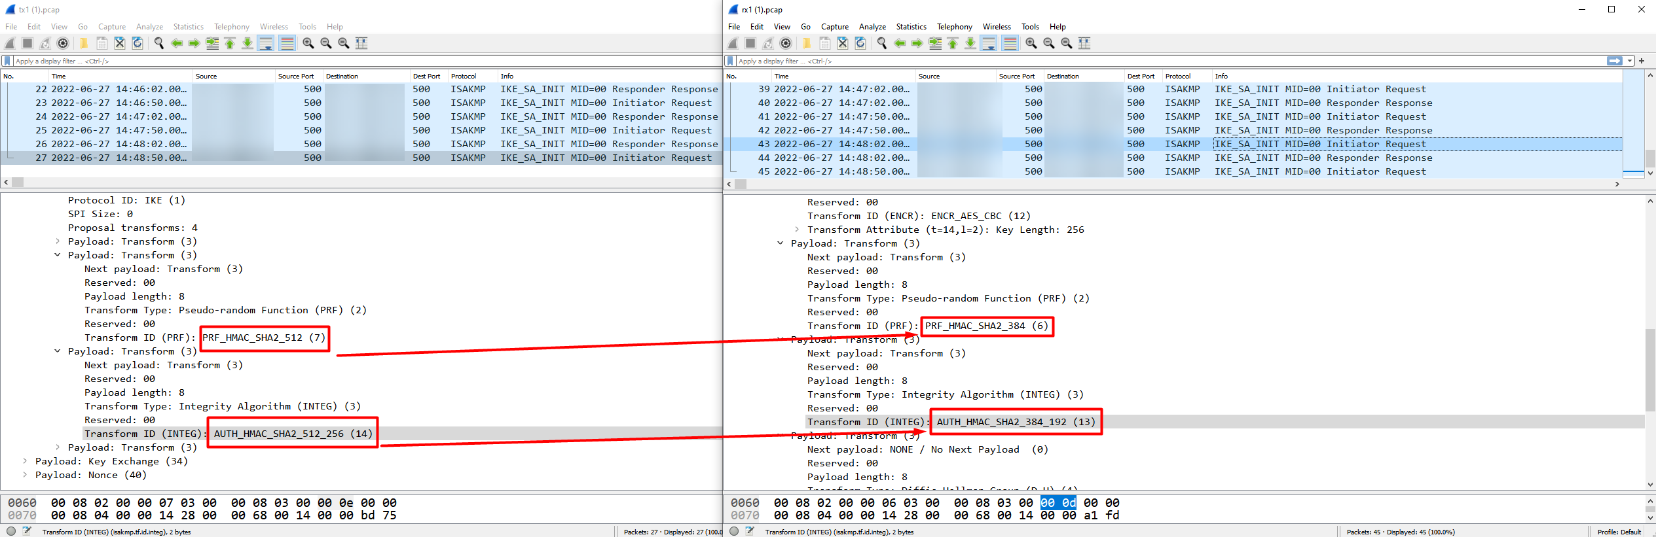The width and height of the screenshot is (1656, 537).
Task: Click the start capture icon in rx1
Action: pos(733,43)
